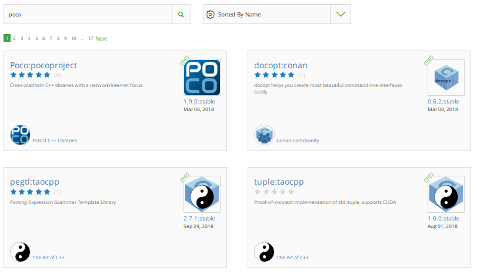Click the 0.6.2:stable version link
The height and width of the screenshot is (274, 477).
click(x=443, y=102)
